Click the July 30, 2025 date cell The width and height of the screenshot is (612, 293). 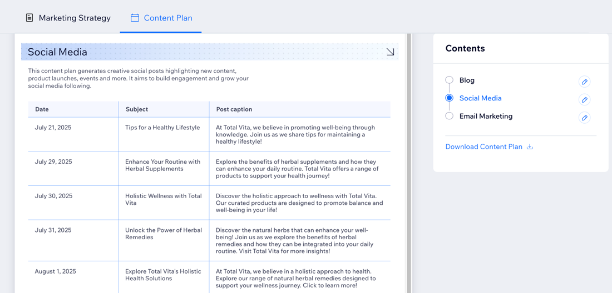click(53, 196)
